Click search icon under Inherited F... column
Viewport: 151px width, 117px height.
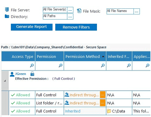tap(129, 65)
